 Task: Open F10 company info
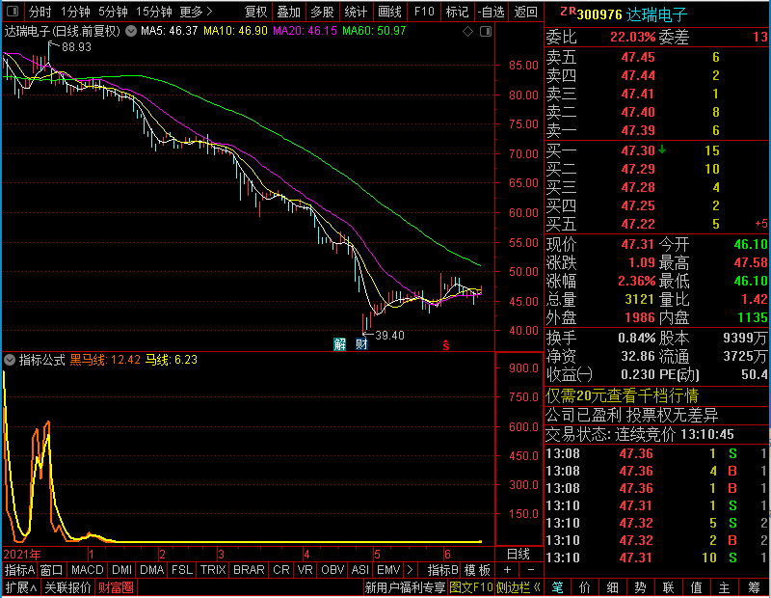[424, 12]
